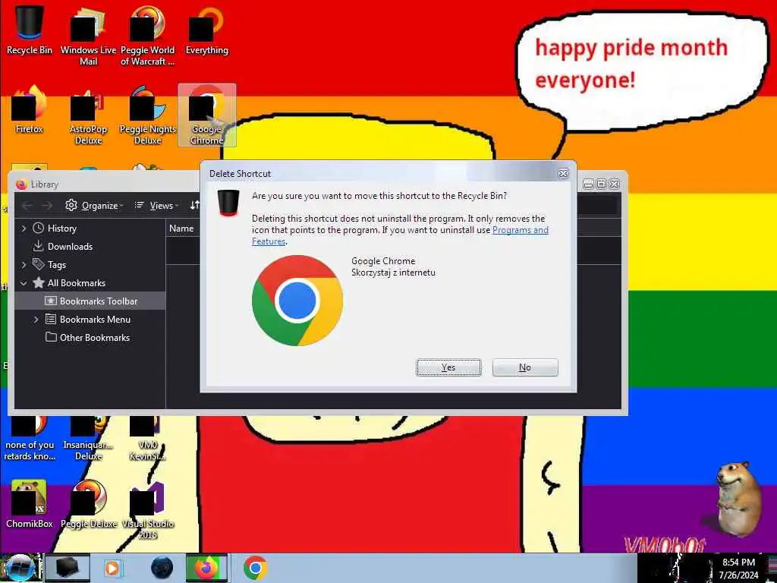Select the Everything desktop shortcut
Viewport: 777px width, 583px height.
pos(206,30)
